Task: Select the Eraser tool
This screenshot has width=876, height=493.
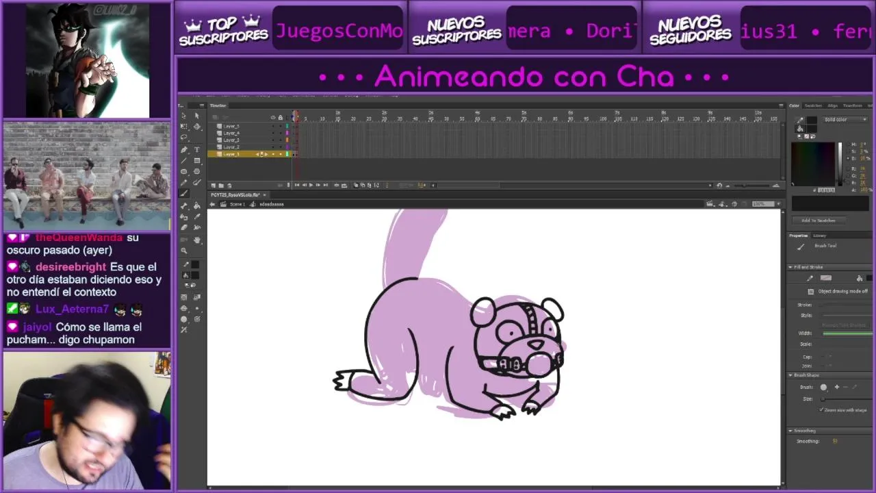Action: tap(184, 227)
